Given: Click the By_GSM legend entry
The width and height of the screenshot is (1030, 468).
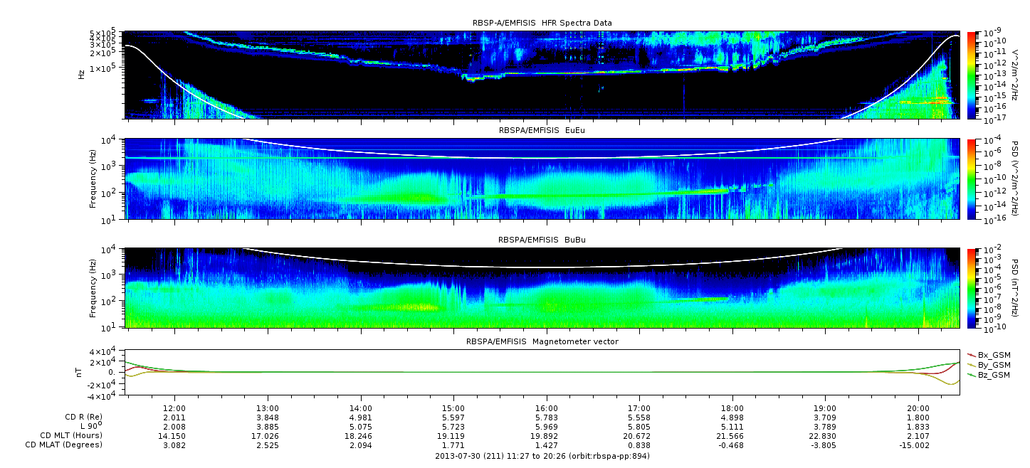Looking at the screenshot, I should tap(987, 364).
